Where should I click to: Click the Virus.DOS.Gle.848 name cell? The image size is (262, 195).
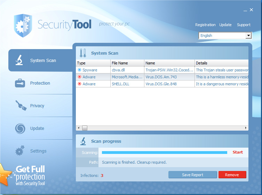(169, 84)
